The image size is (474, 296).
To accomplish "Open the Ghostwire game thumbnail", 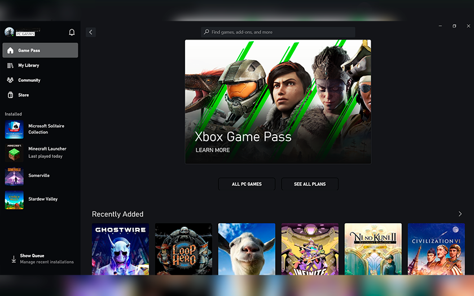I will point(120,249).
